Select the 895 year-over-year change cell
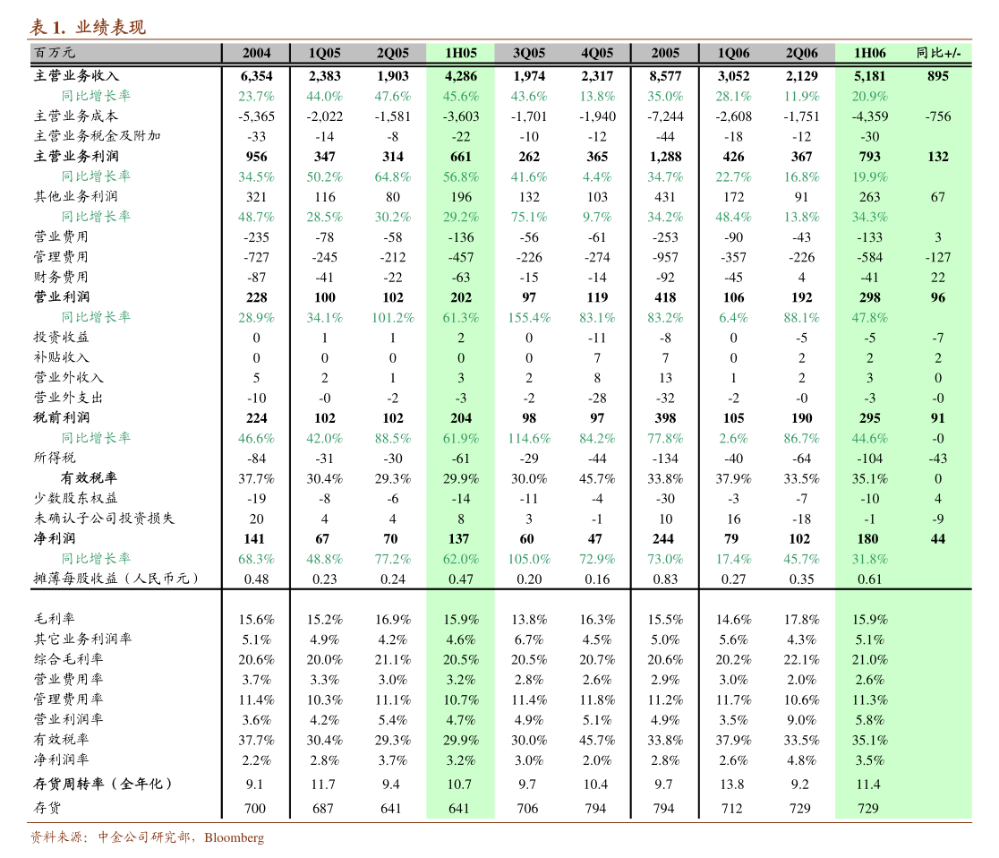 point(937,76)
